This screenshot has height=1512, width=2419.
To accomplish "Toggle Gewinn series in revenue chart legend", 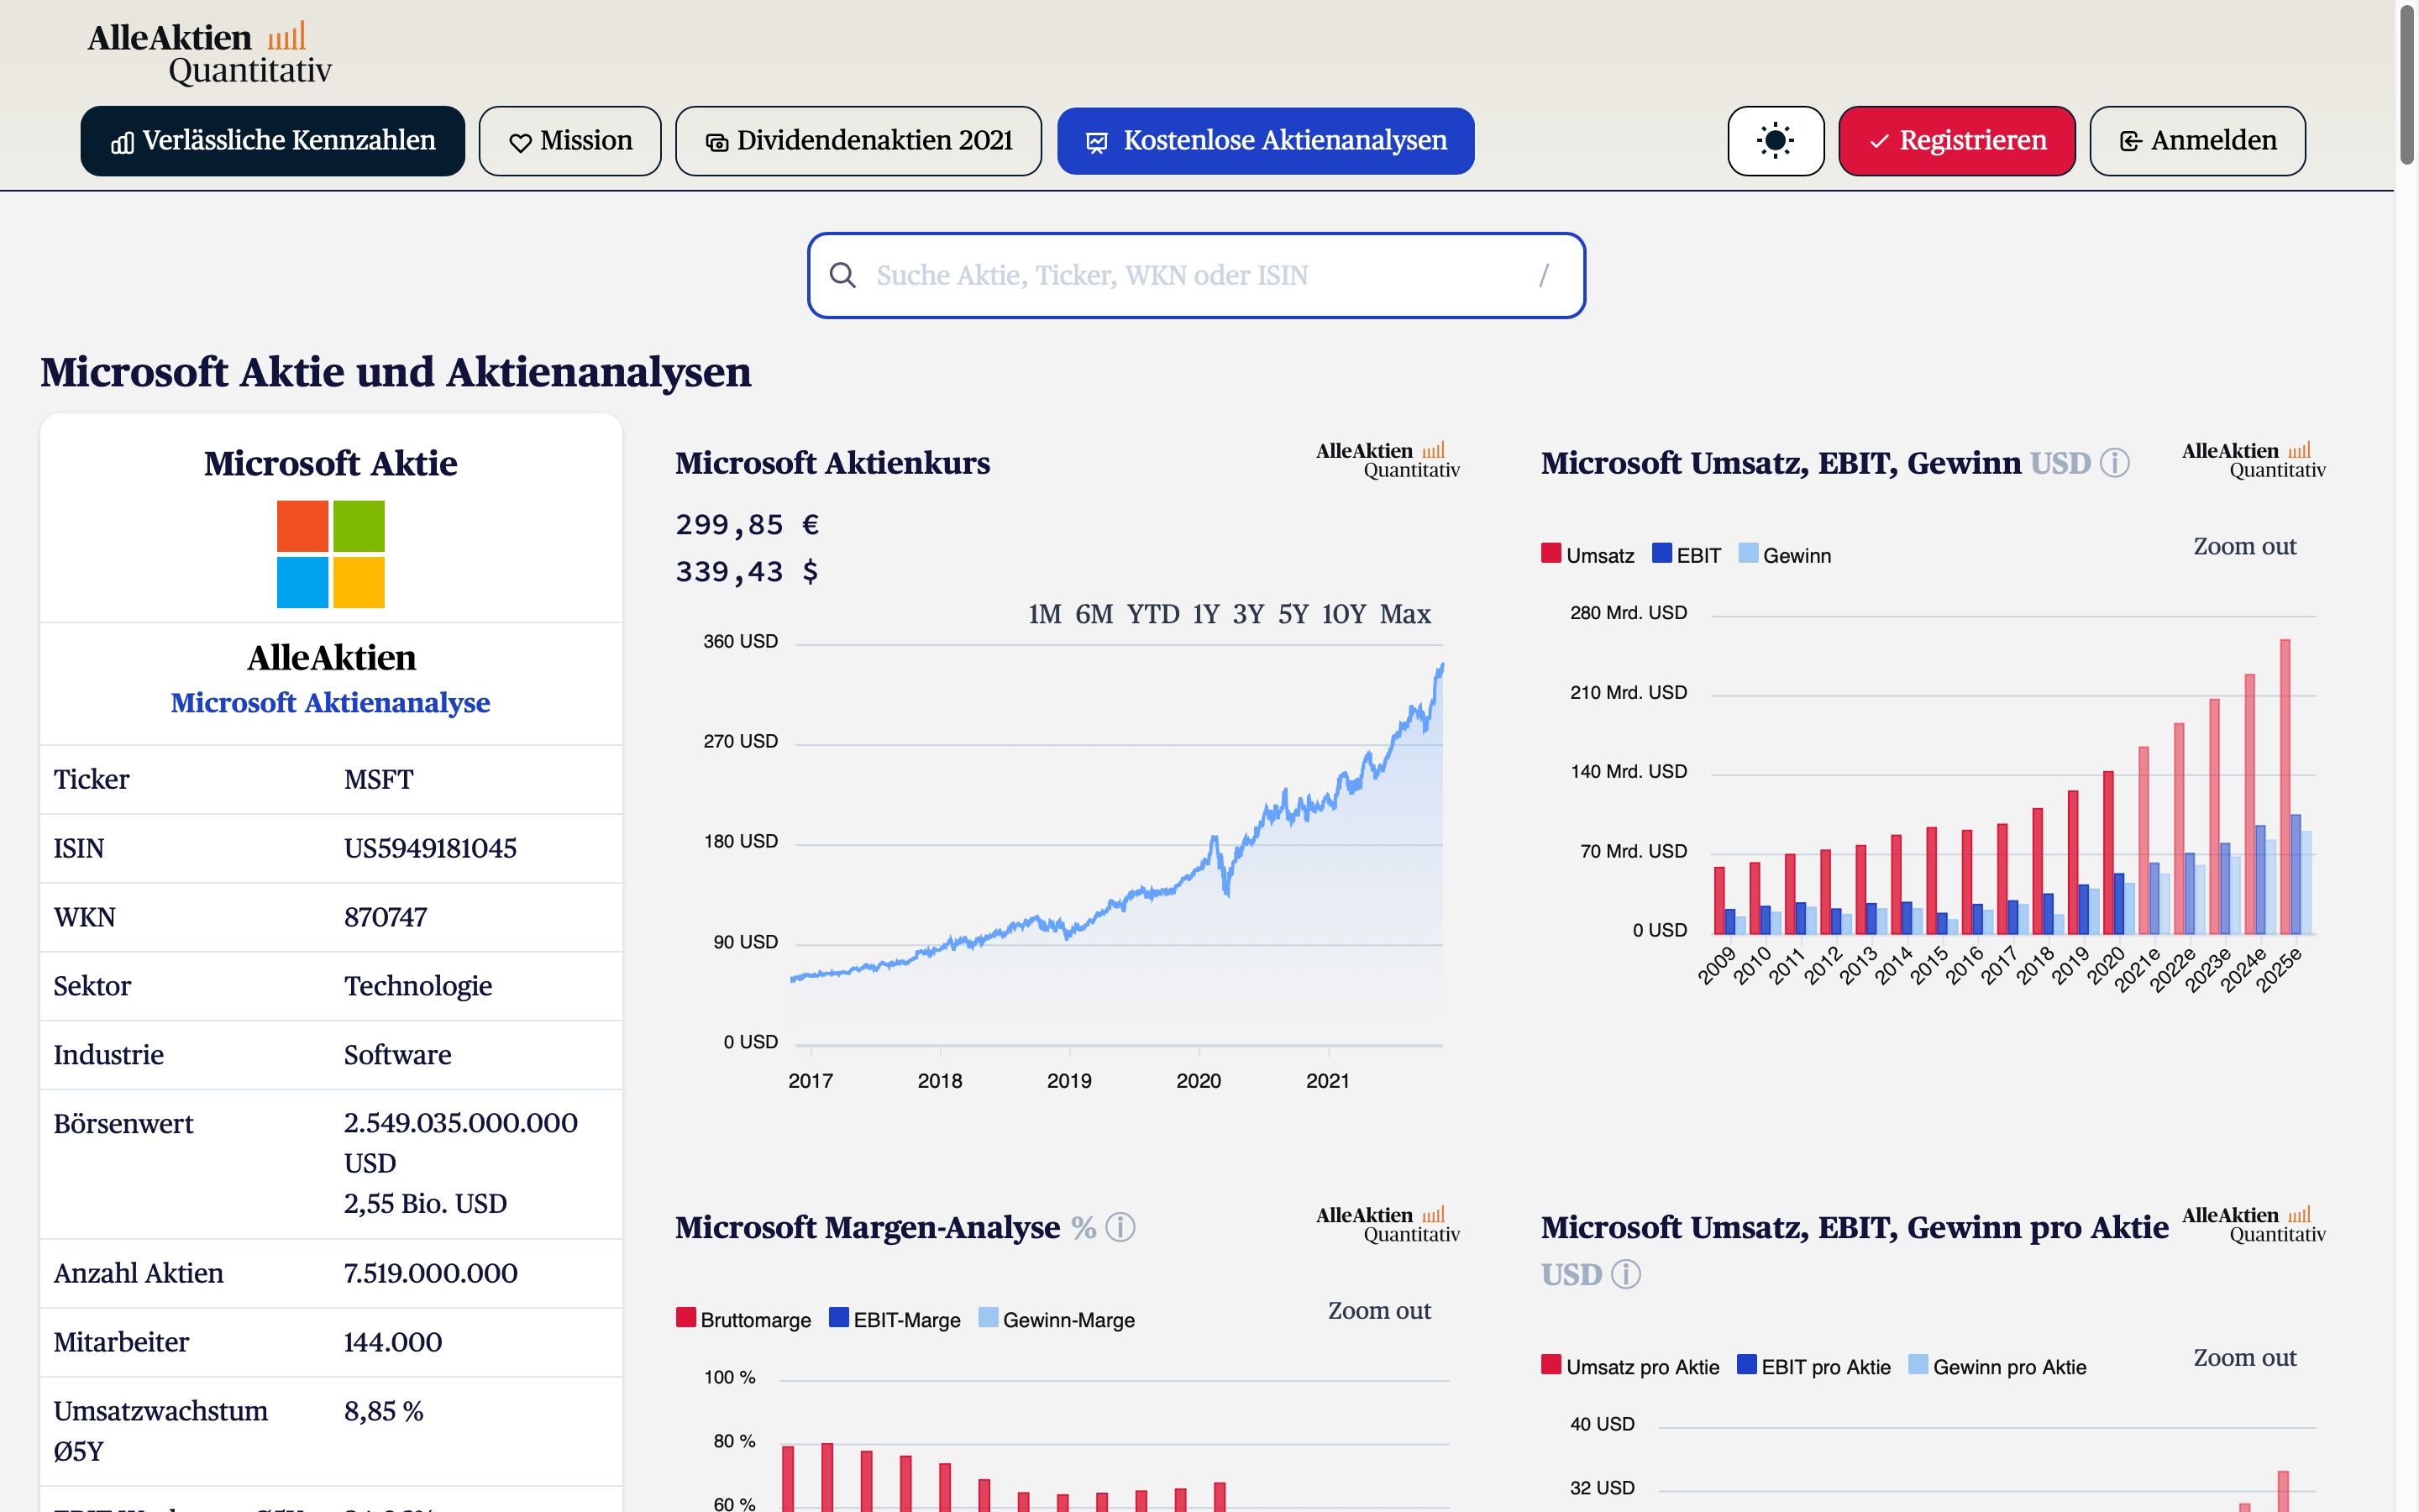I will (1784, 555).
